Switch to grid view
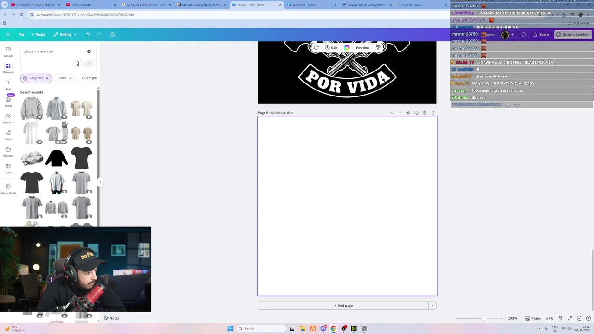 [561, 318]
